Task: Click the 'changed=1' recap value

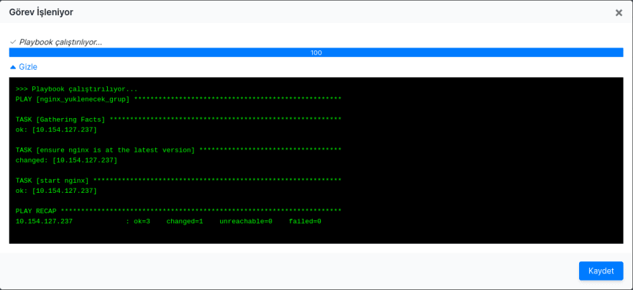Action: pos(184,222)
